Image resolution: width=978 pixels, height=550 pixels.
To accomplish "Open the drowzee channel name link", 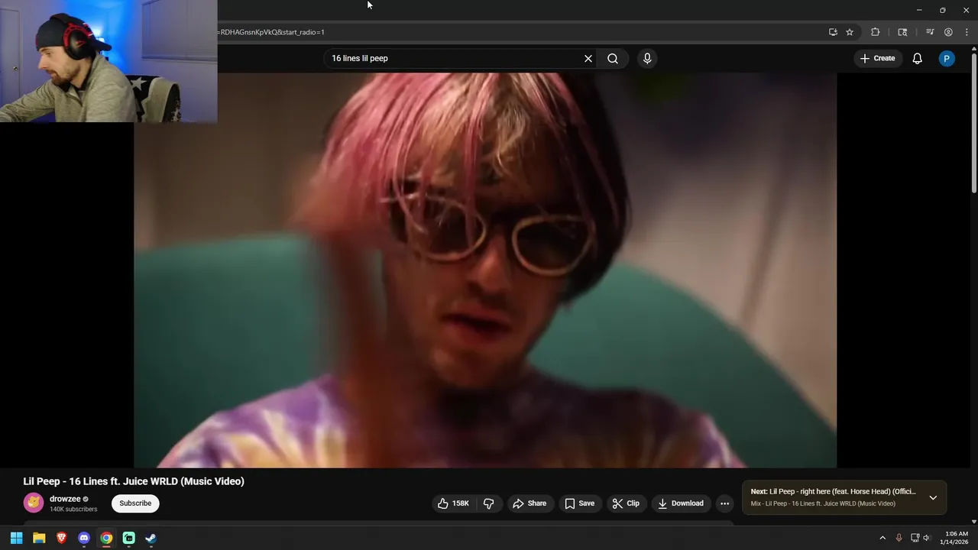I will pyautogui.click(x=65, y=499).
